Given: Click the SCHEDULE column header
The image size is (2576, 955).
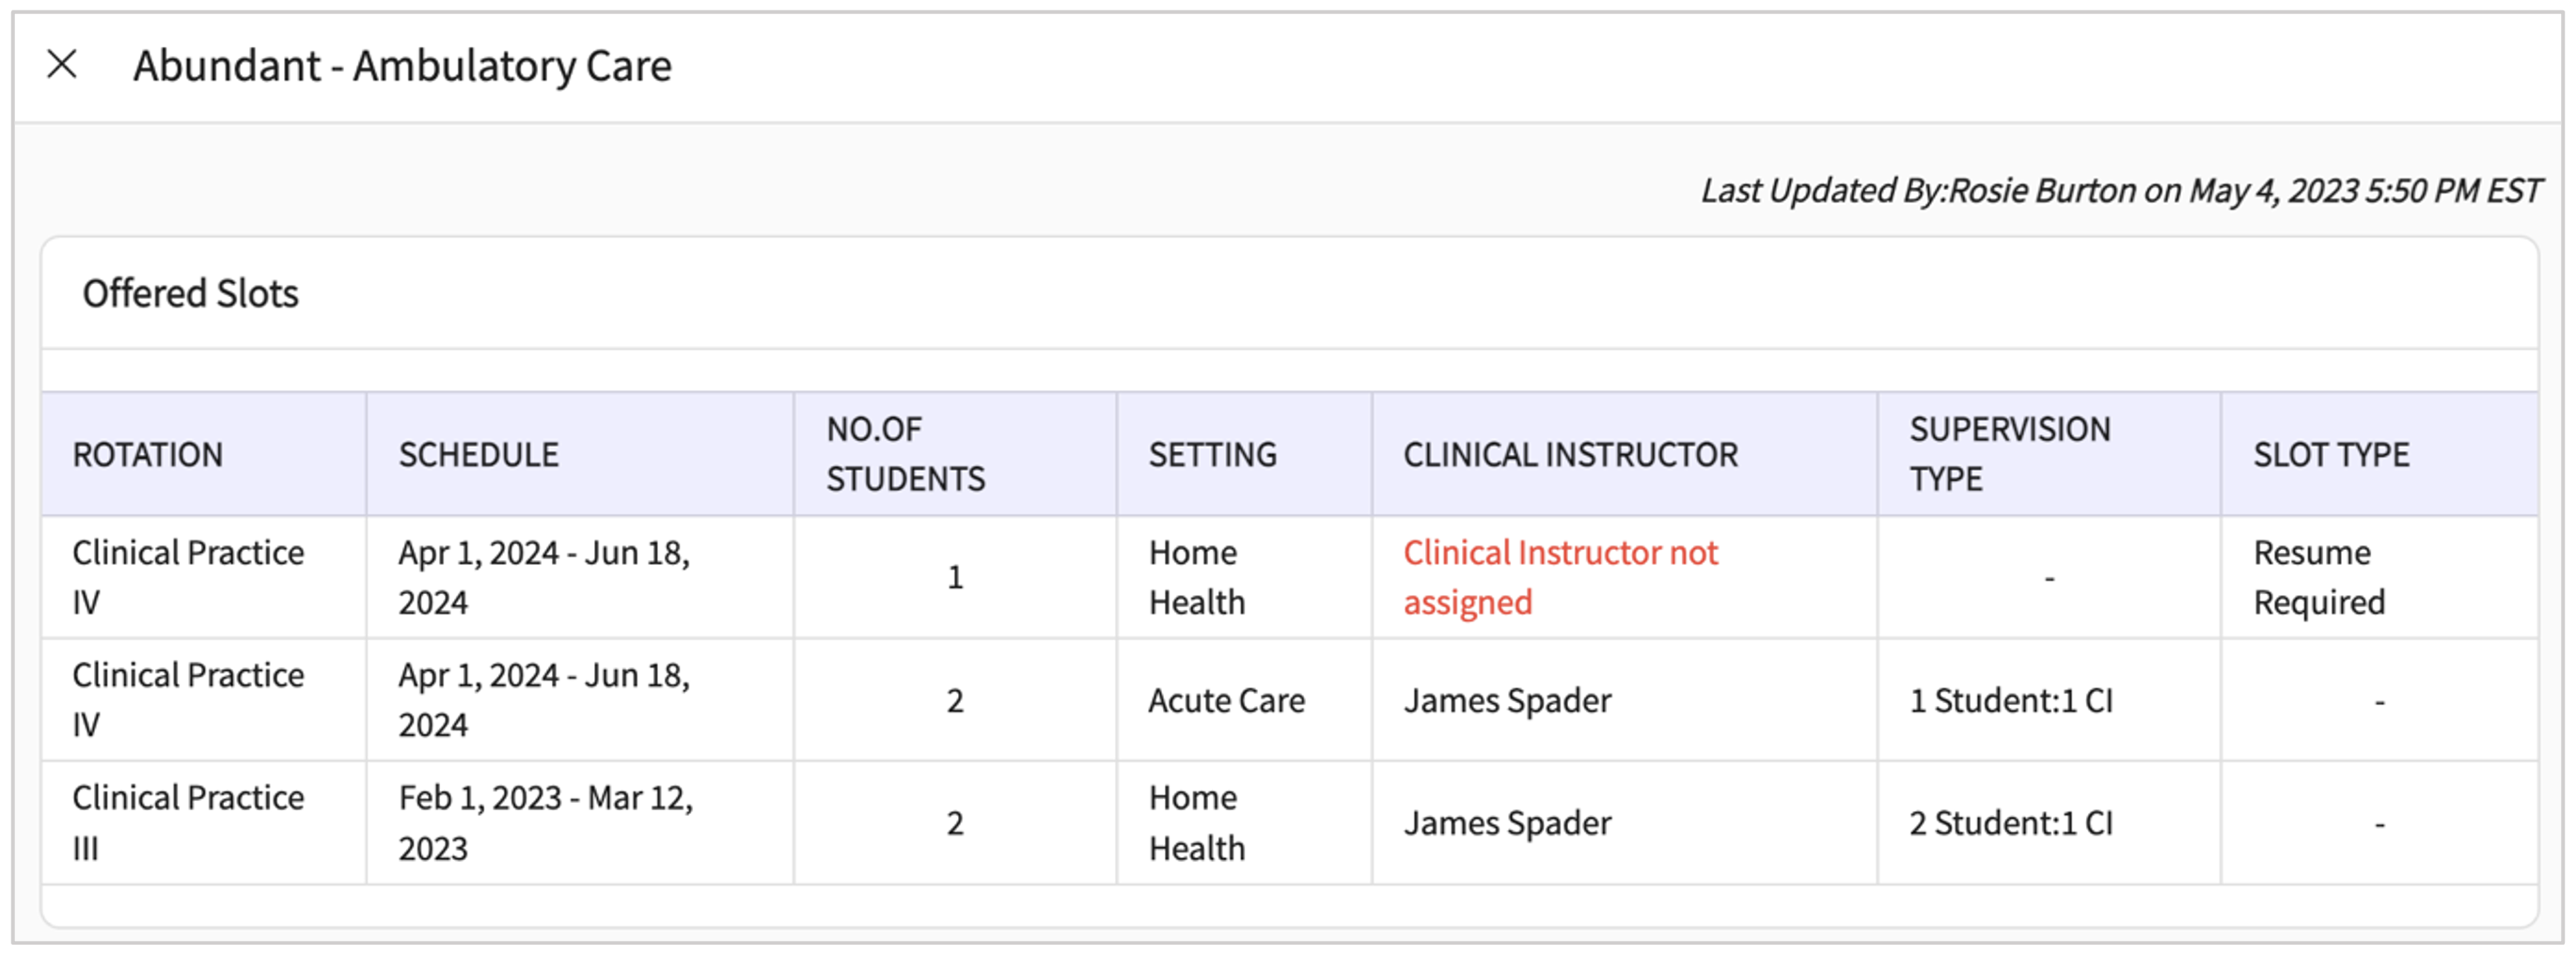Looking at the screenshot, I should click(x=479, y=455).
